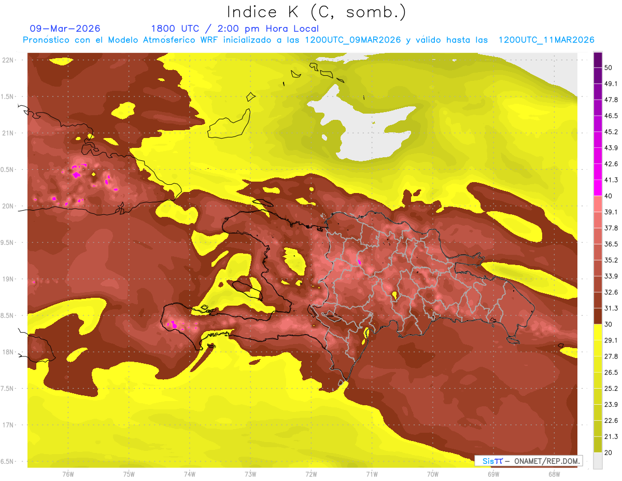Pick the "23.9" colorbar value
This screenshot has width=622, height=481.
pos(611,405)
